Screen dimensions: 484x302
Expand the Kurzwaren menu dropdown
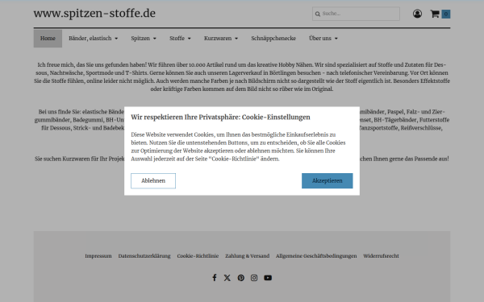point(221,38)
